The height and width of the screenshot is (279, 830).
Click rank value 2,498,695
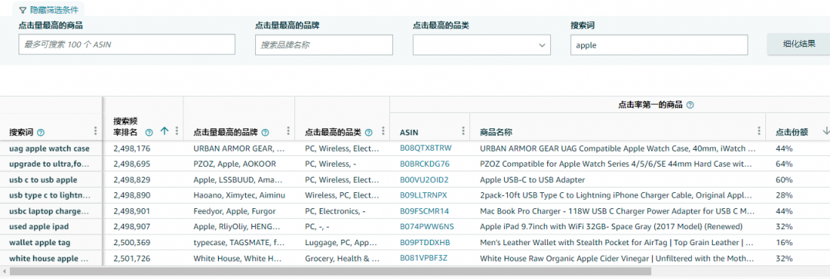pos(131,164)
